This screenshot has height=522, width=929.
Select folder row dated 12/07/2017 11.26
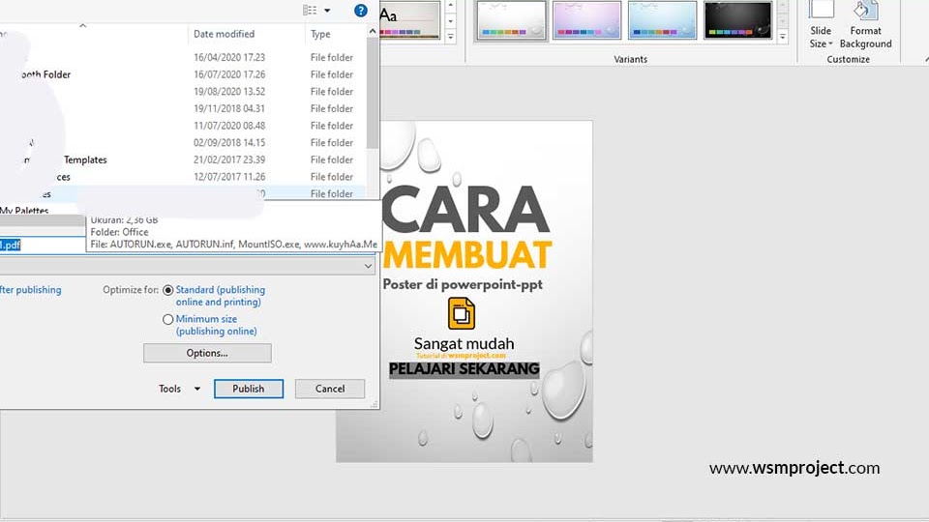pyautogui.click(x=183, y=177)
